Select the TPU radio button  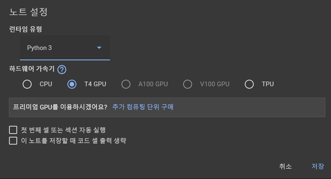(249, 84)
